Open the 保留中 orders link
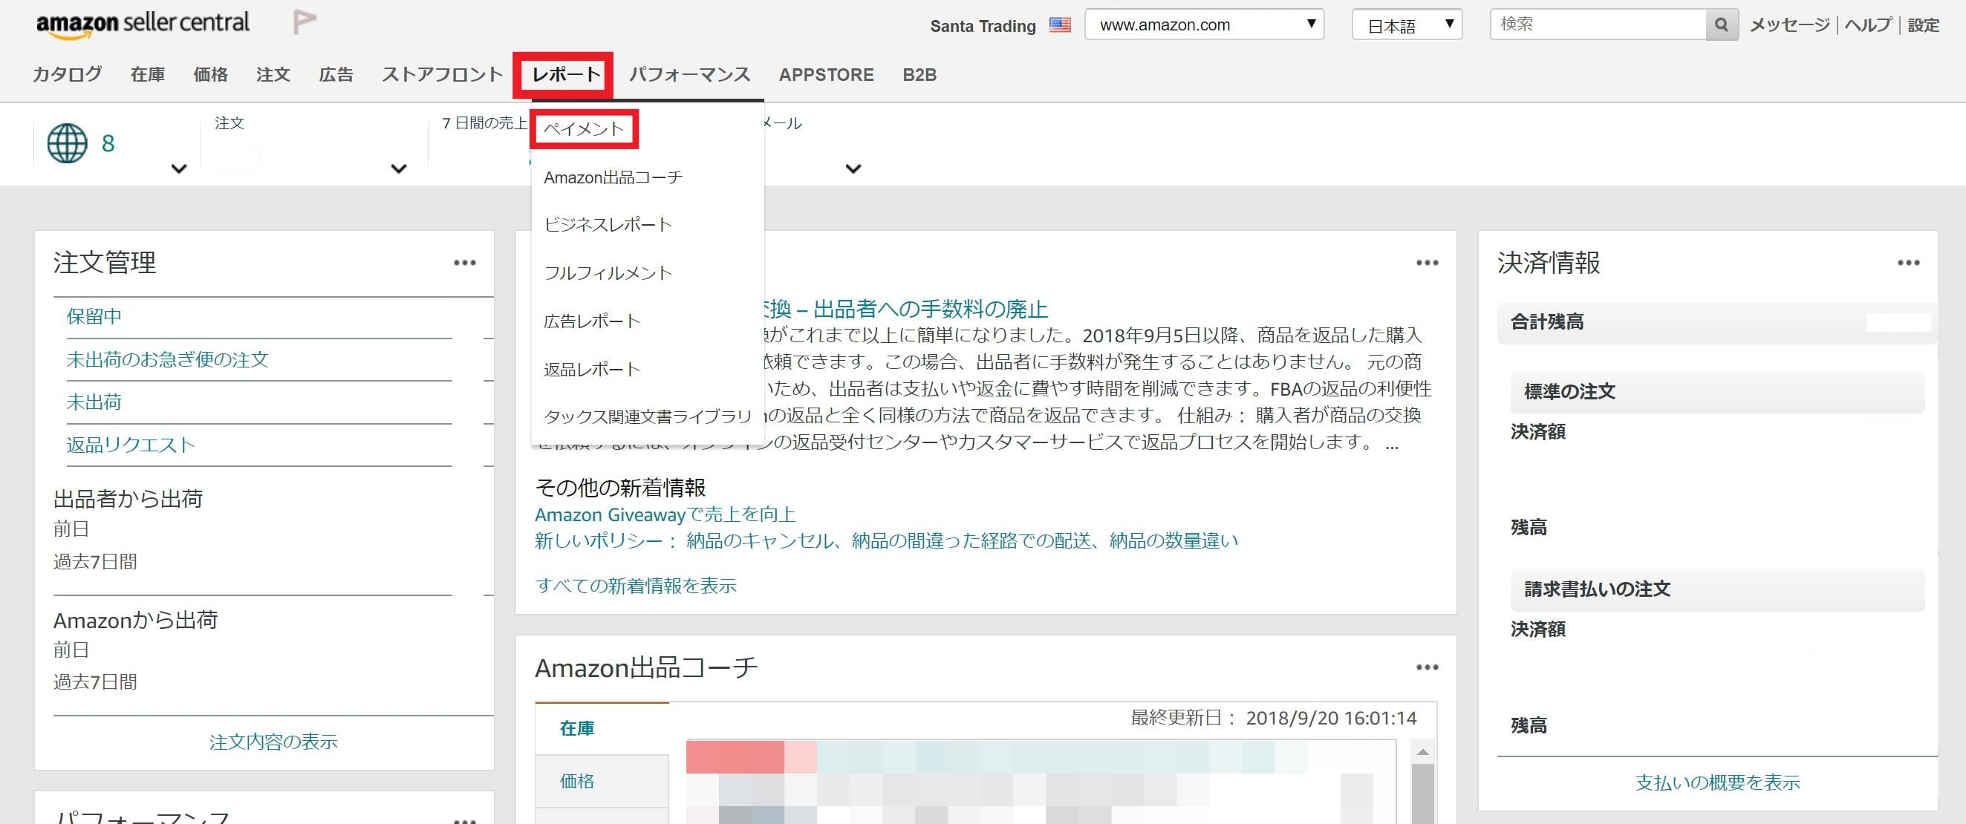1966x824 pixels. pos(94,316)
